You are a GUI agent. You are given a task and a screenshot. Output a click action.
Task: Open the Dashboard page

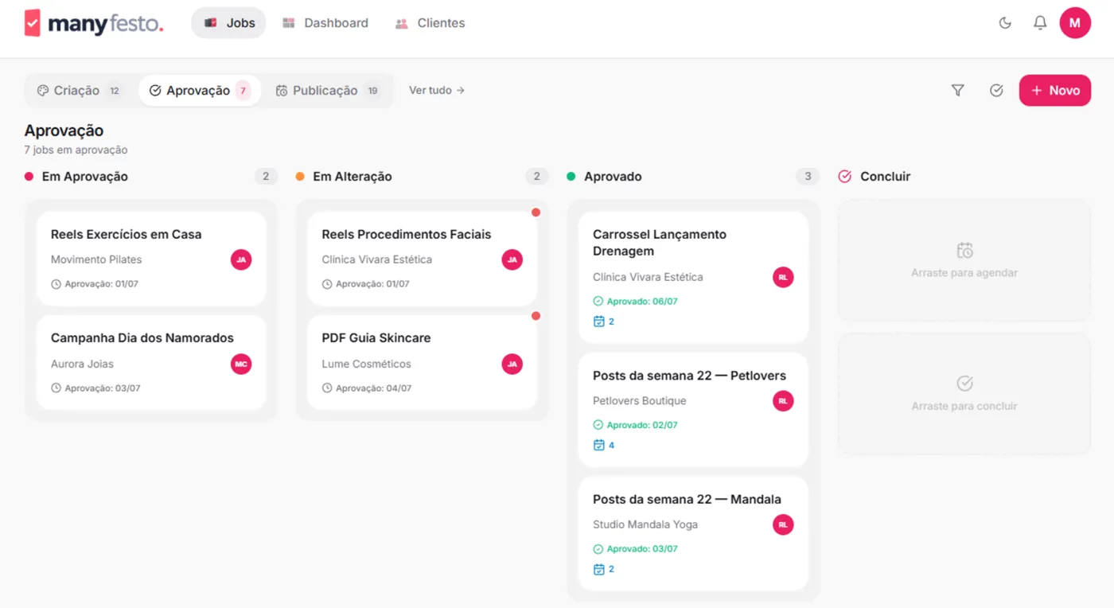pyautogui.click(x=325, y=23)
